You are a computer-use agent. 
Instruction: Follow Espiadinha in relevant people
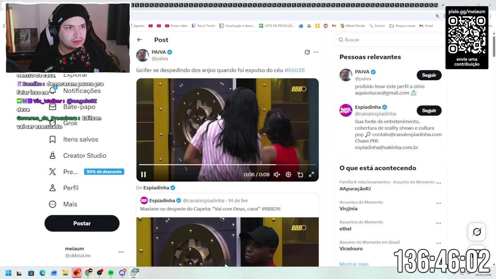tap(429, 110)
